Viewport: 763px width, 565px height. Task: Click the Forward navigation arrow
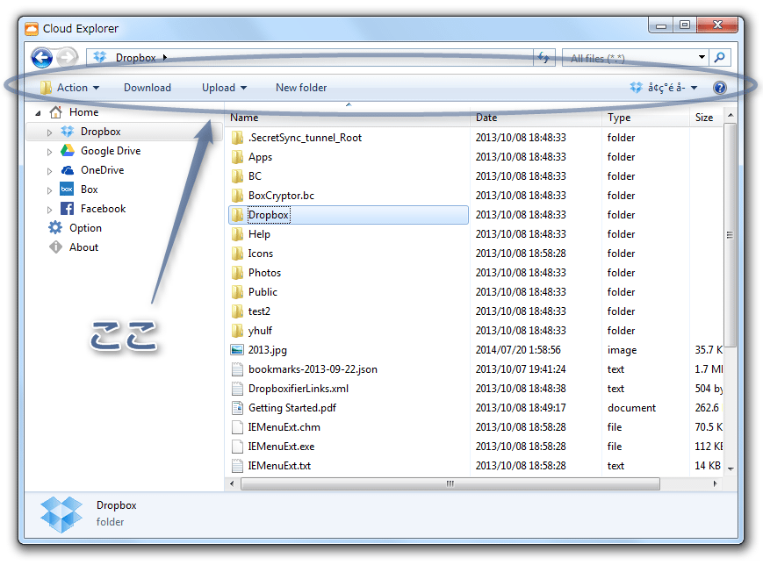click(67, 57)
